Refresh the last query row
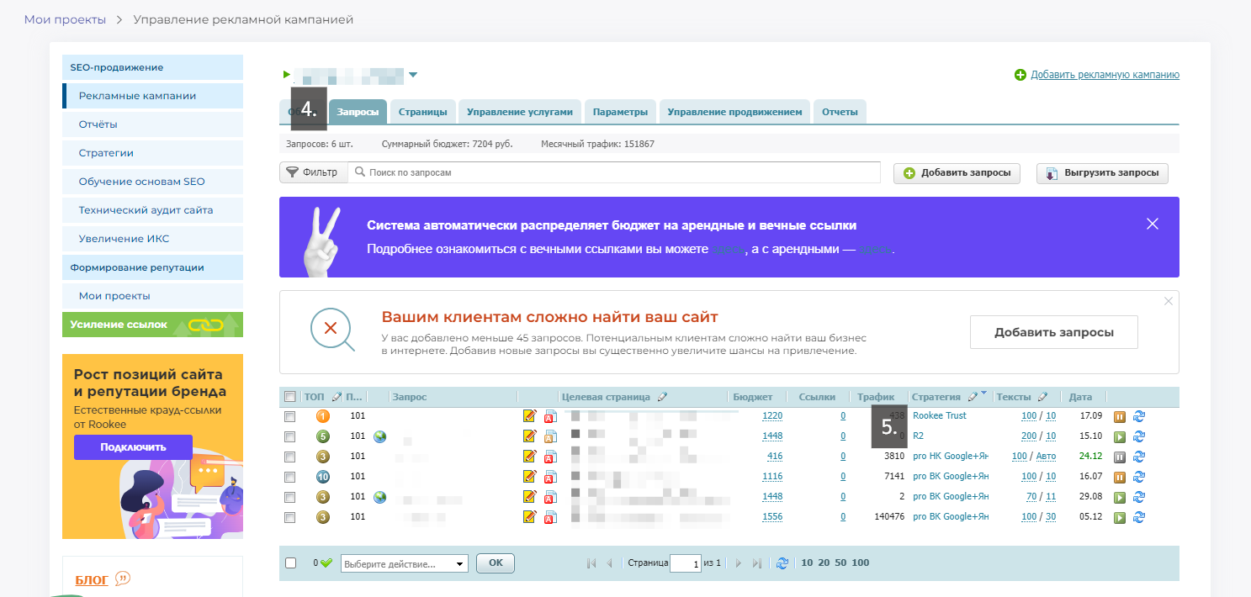 (1140, 517)
